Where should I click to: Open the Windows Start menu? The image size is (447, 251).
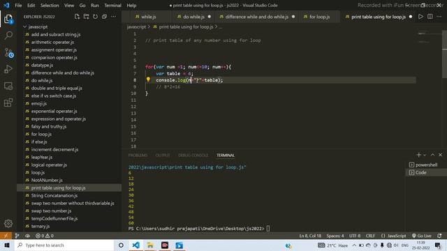pyautogui.click(x=7, y=245)
